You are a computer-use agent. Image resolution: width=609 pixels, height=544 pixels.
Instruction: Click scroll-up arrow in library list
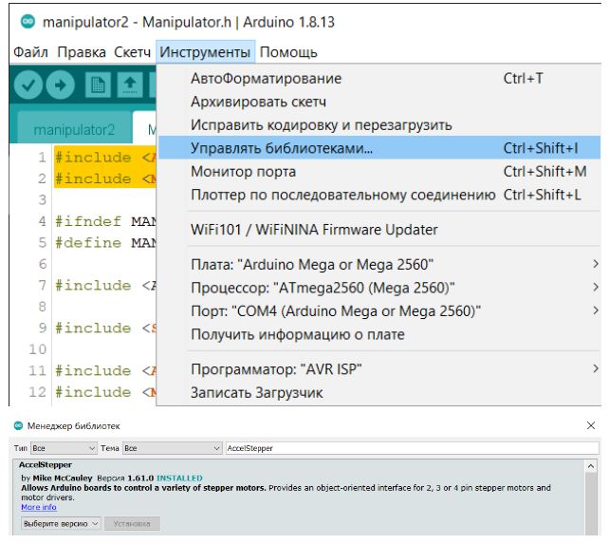tap(591, 466)
